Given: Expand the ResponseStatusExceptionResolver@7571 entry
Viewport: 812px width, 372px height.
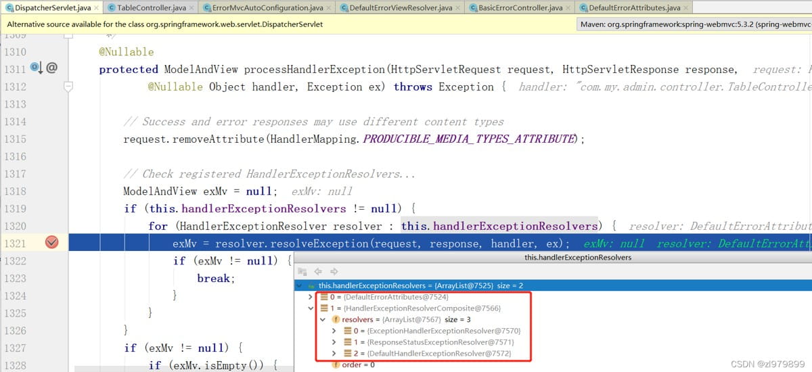Looking at the screenshot, I should pos(334,342).
